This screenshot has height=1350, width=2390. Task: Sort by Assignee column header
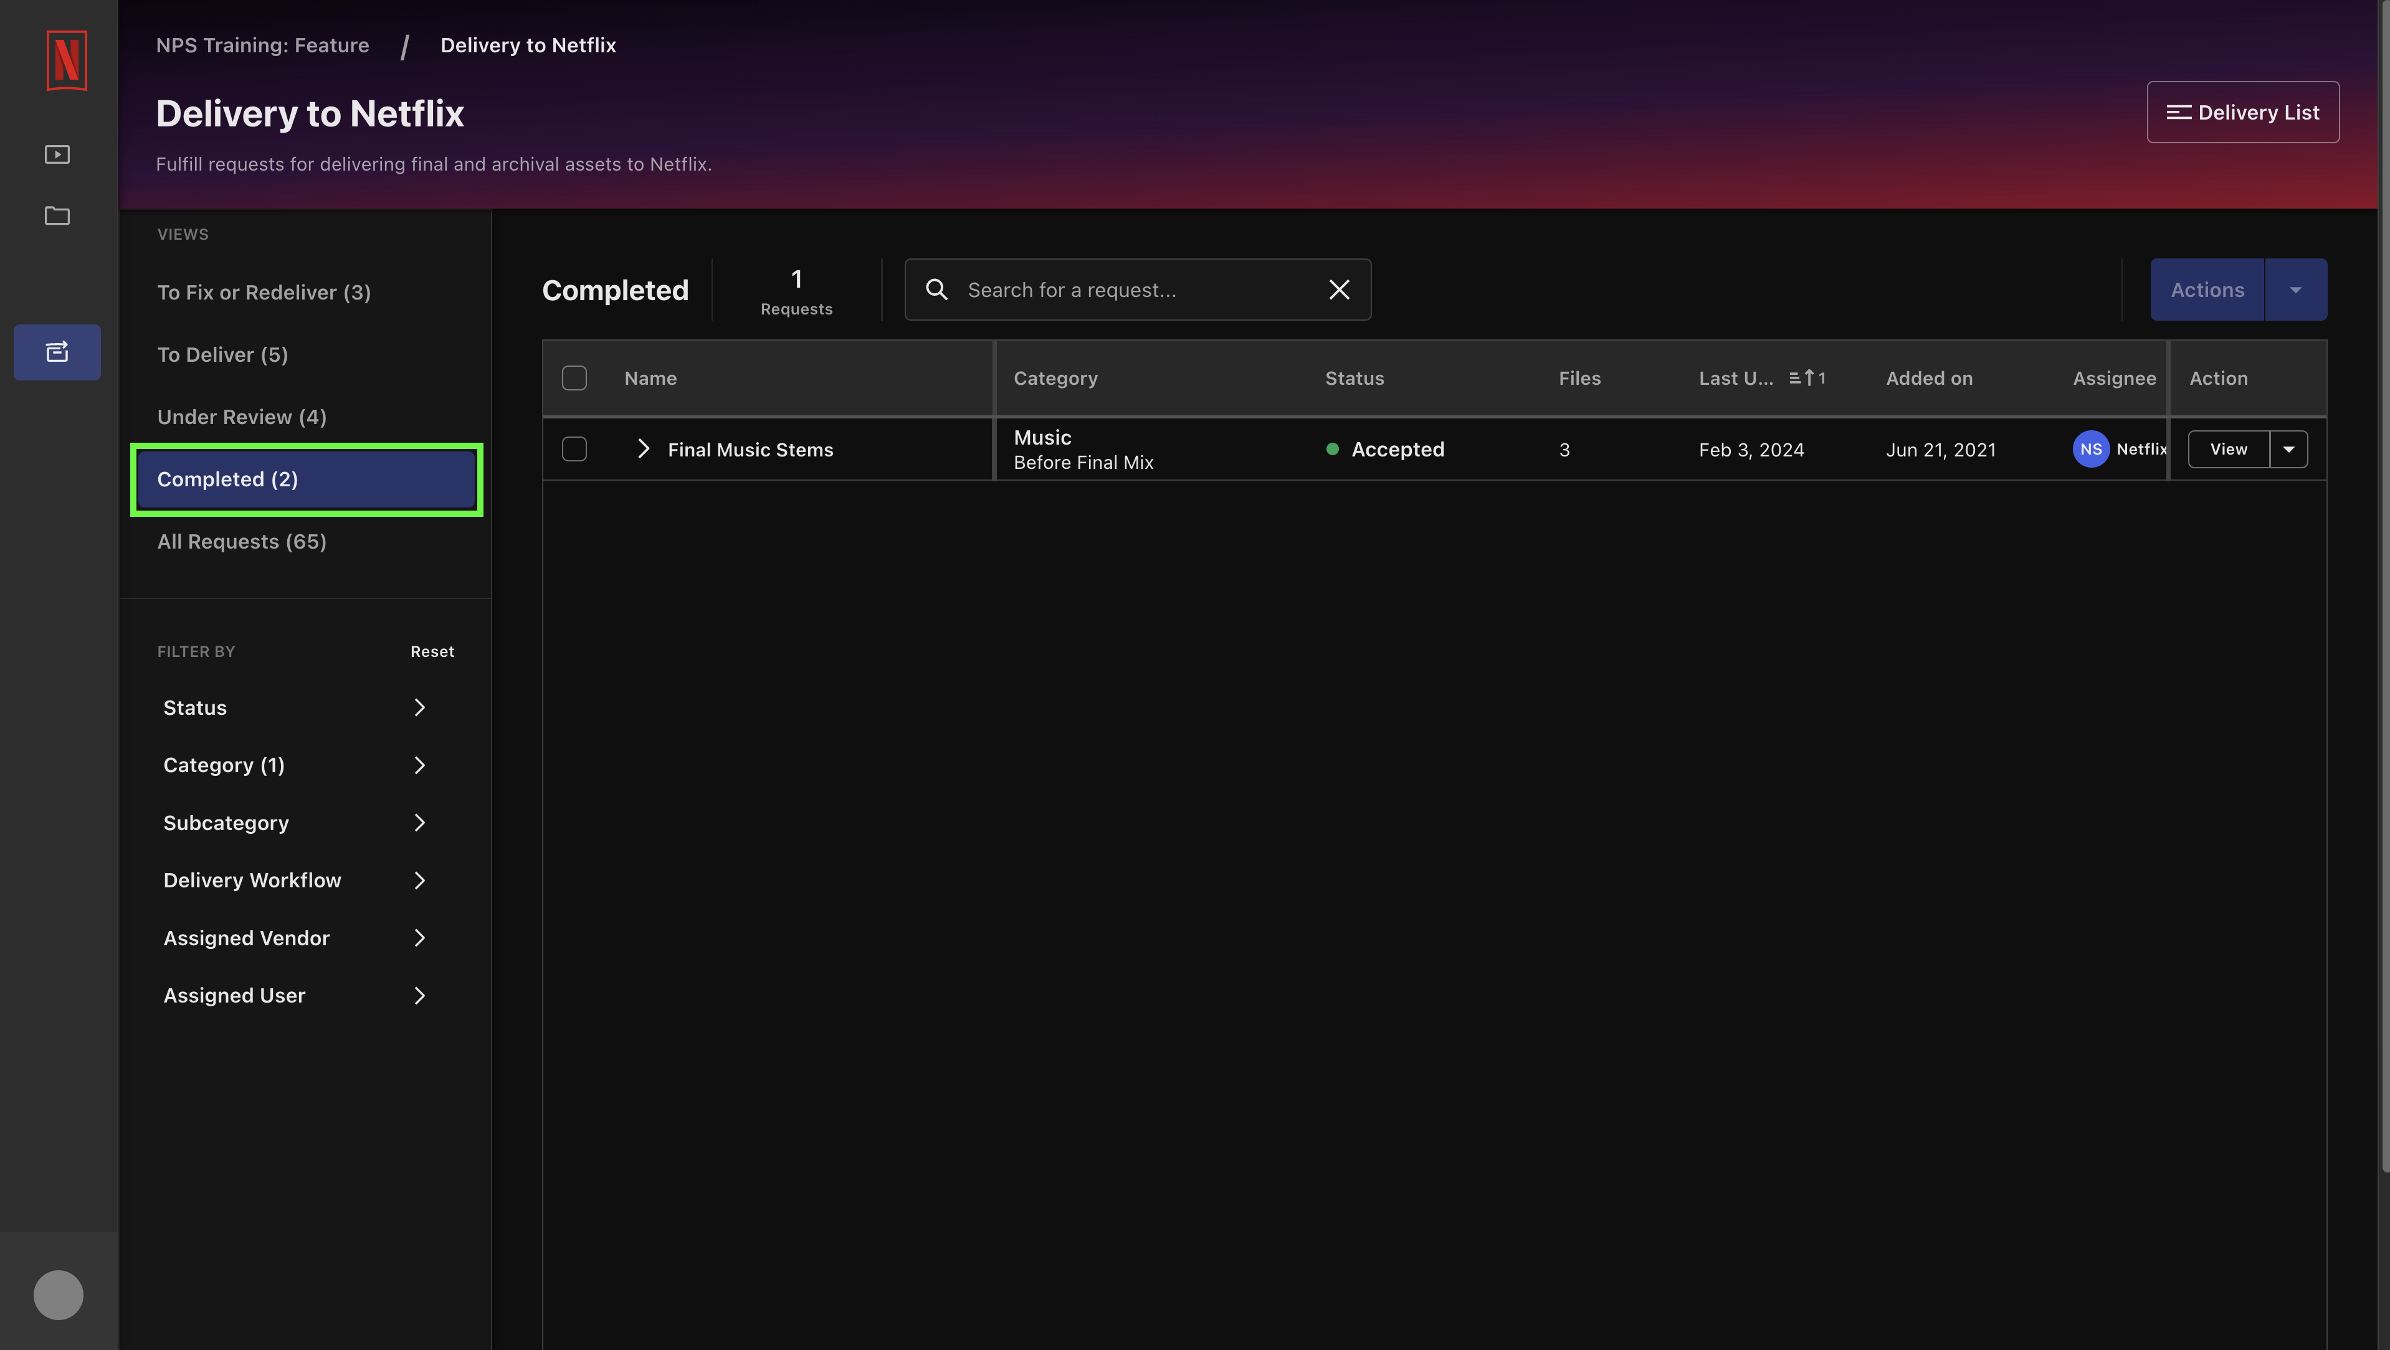pos(2113,379)
